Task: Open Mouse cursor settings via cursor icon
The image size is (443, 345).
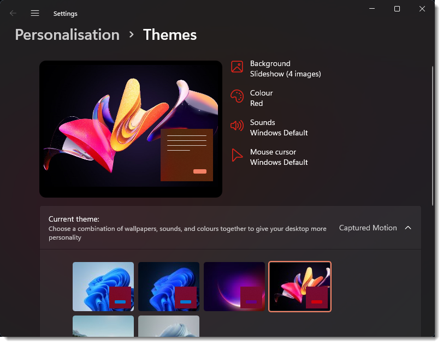Action: tap(237, 155)
